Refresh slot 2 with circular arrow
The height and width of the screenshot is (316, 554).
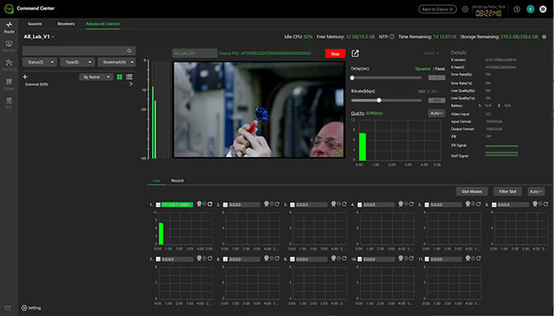click(277, 204)
